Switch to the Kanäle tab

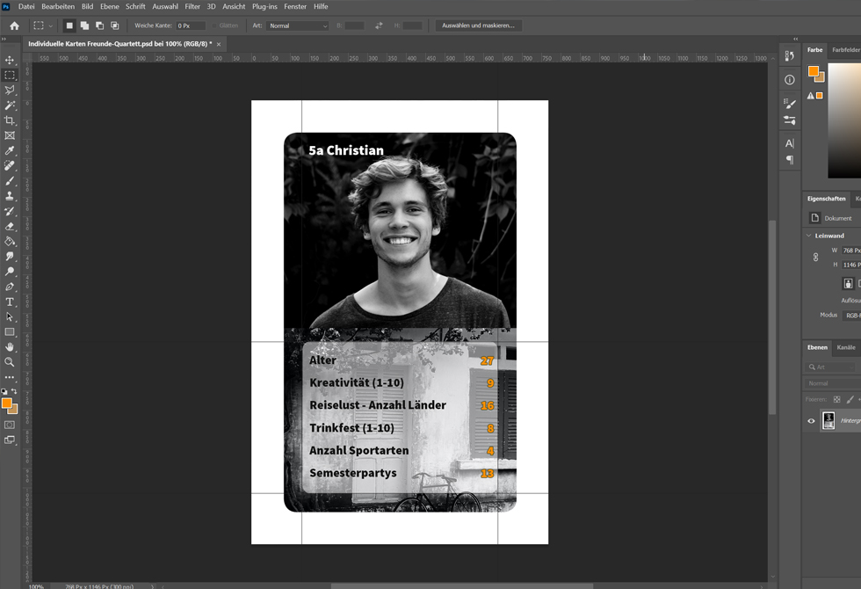point(845,347)
